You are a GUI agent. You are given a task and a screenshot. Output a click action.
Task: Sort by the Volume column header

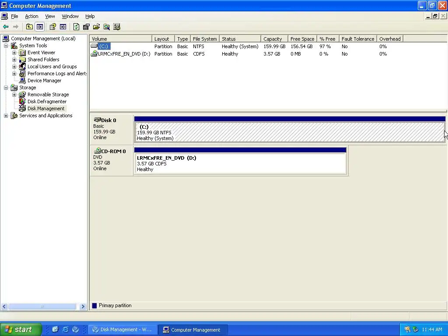pos(121,39)
